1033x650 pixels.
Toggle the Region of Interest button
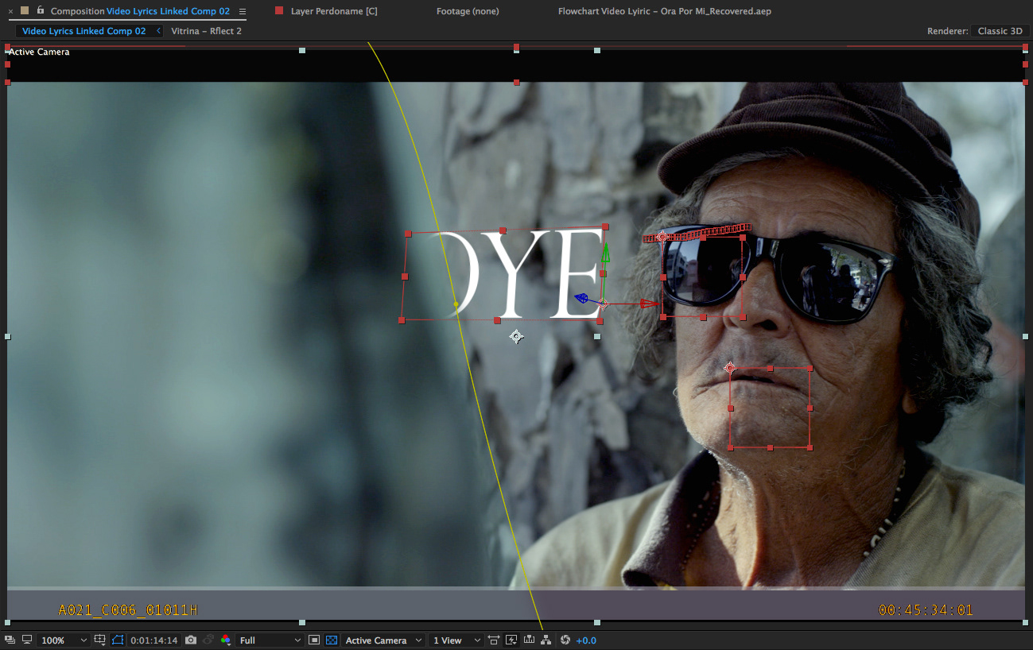314,640
